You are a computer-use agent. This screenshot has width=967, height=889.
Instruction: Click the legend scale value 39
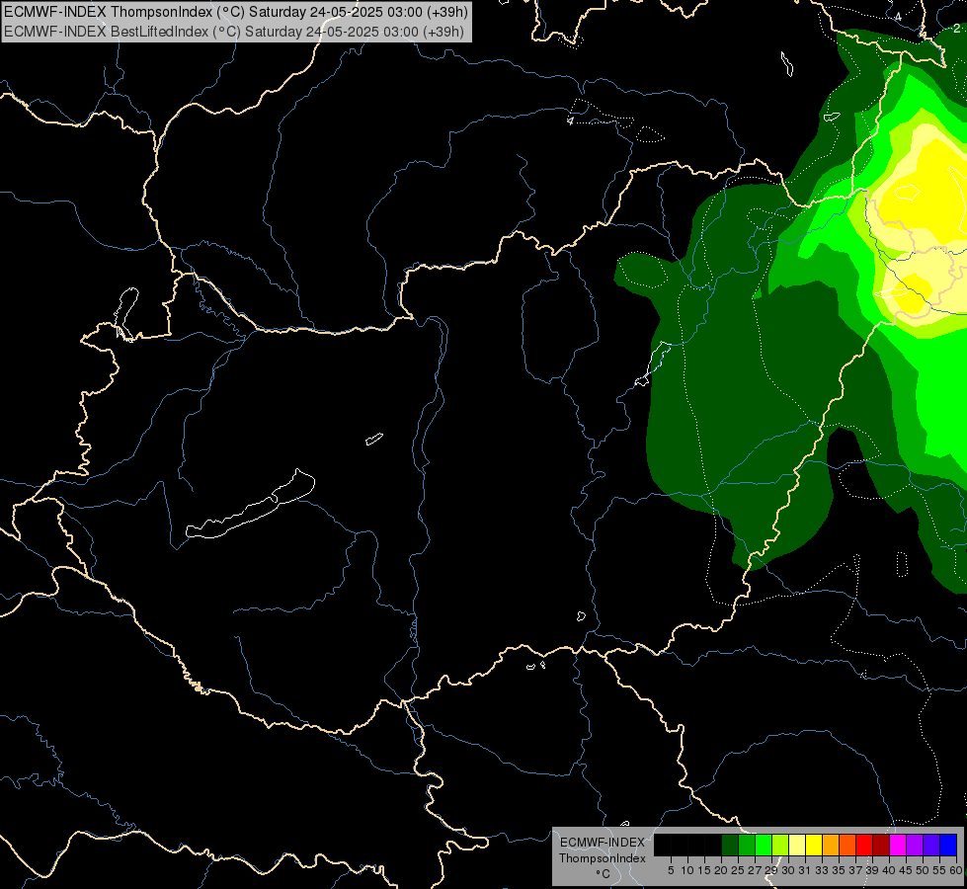(872, 870)
